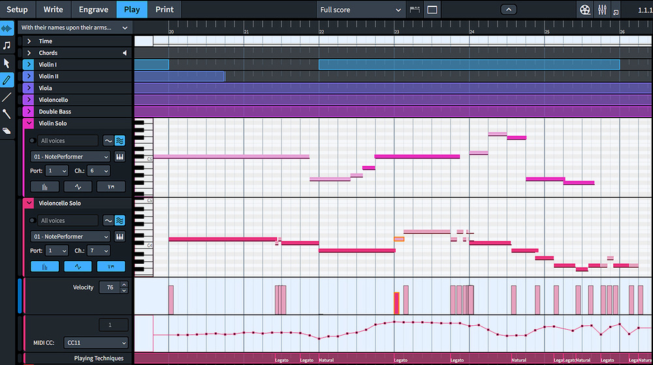The height and width of the screenshot is (365, 653).
Task: Switch to the Write mode tab
Action: (53, 9)
